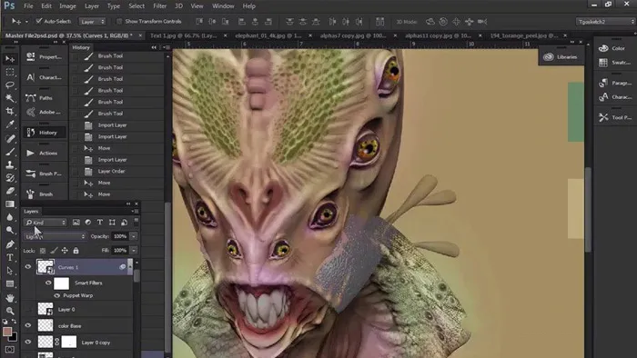Open the Layers panel flyout menu
This screenshot has width=637, height=358.
136,211
